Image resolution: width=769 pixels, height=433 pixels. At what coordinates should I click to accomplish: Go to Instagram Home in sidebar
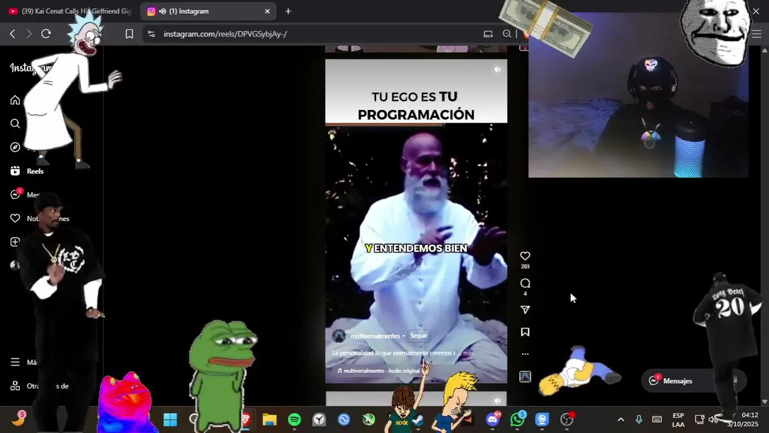click(15, 100)
